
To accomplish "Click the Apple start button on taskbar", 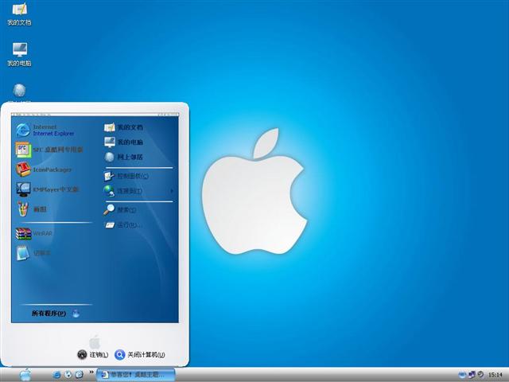I will click(x=25, y=375).
